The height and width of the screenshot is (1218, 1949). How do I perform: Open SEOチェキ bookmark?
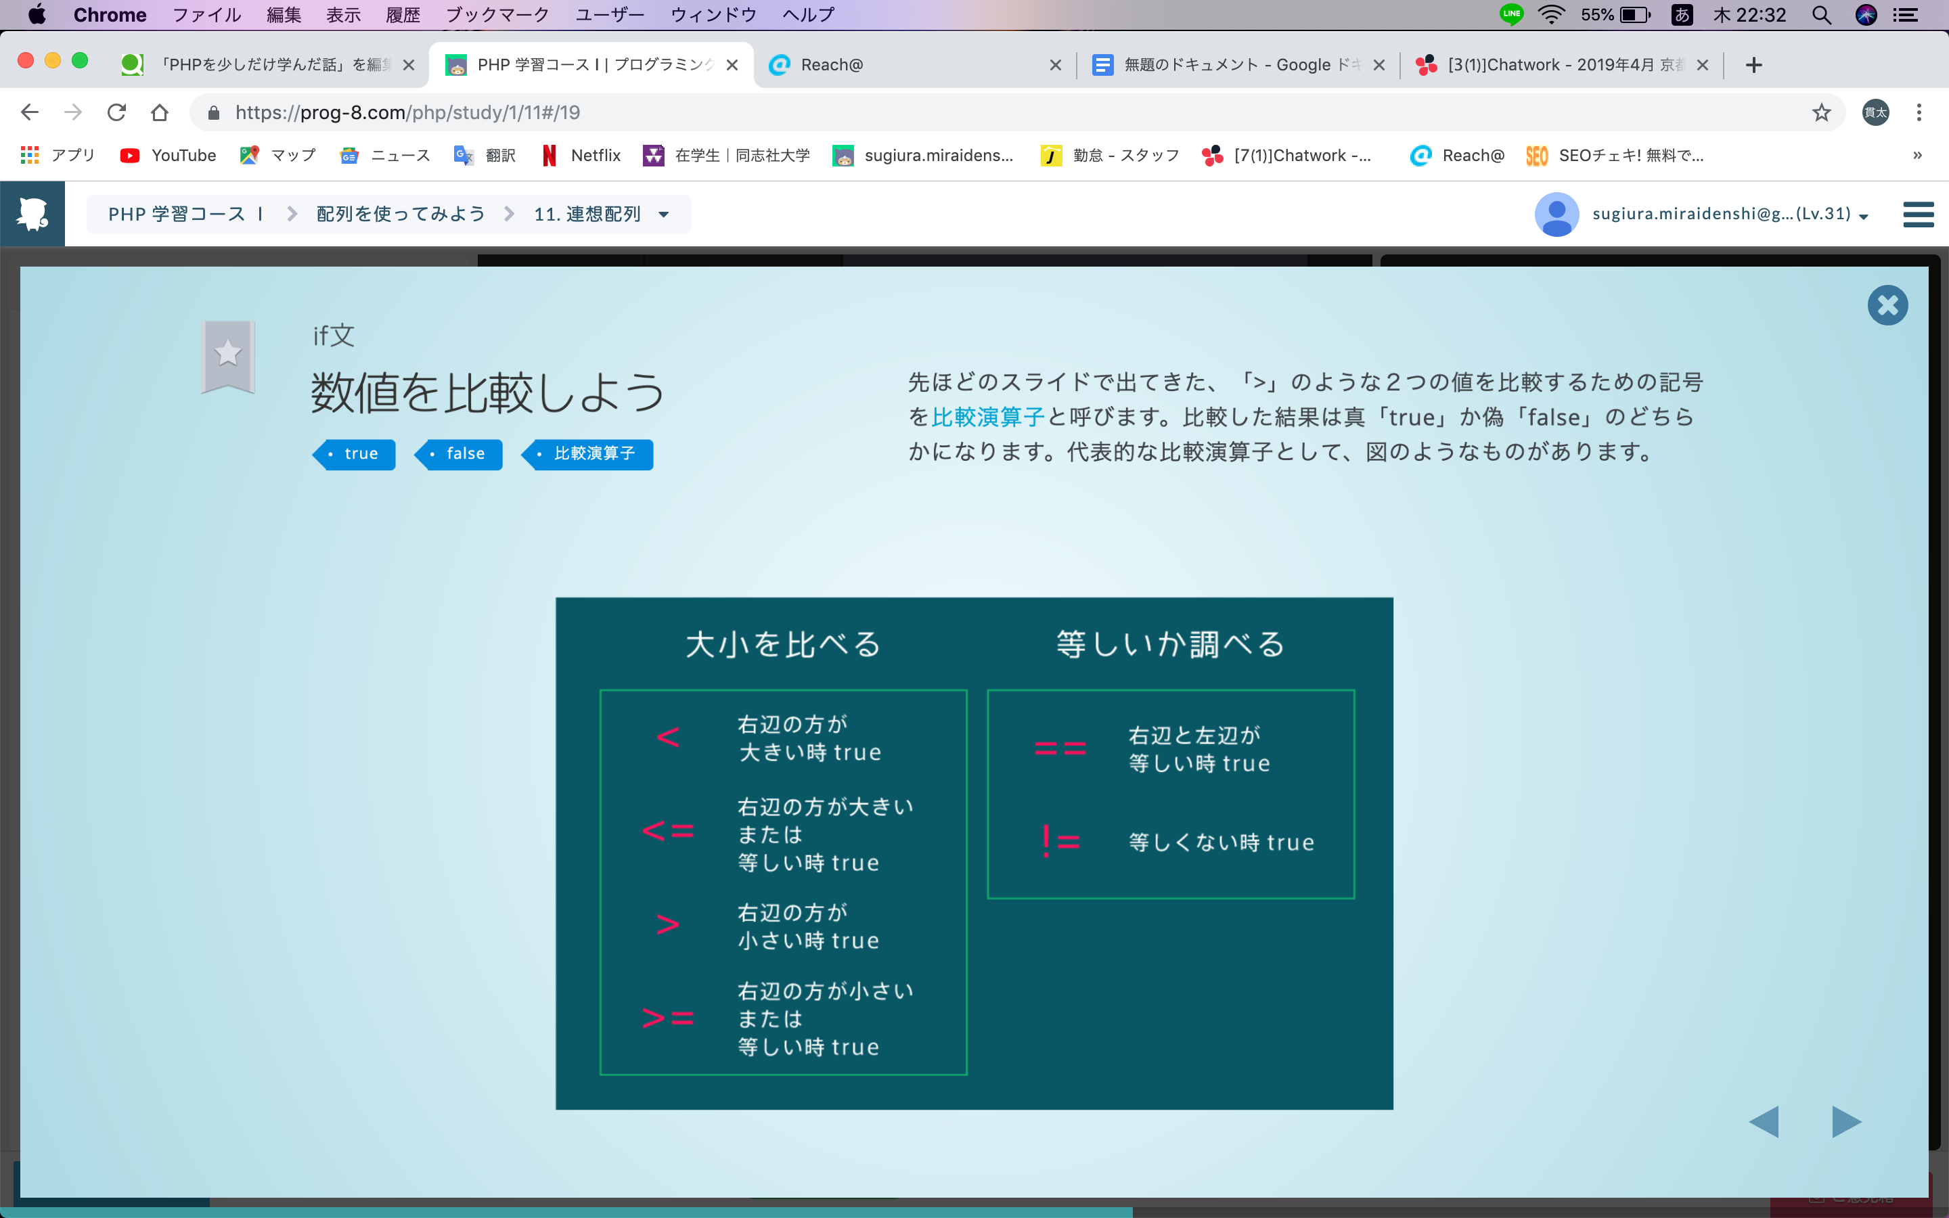click(1615, 156)
